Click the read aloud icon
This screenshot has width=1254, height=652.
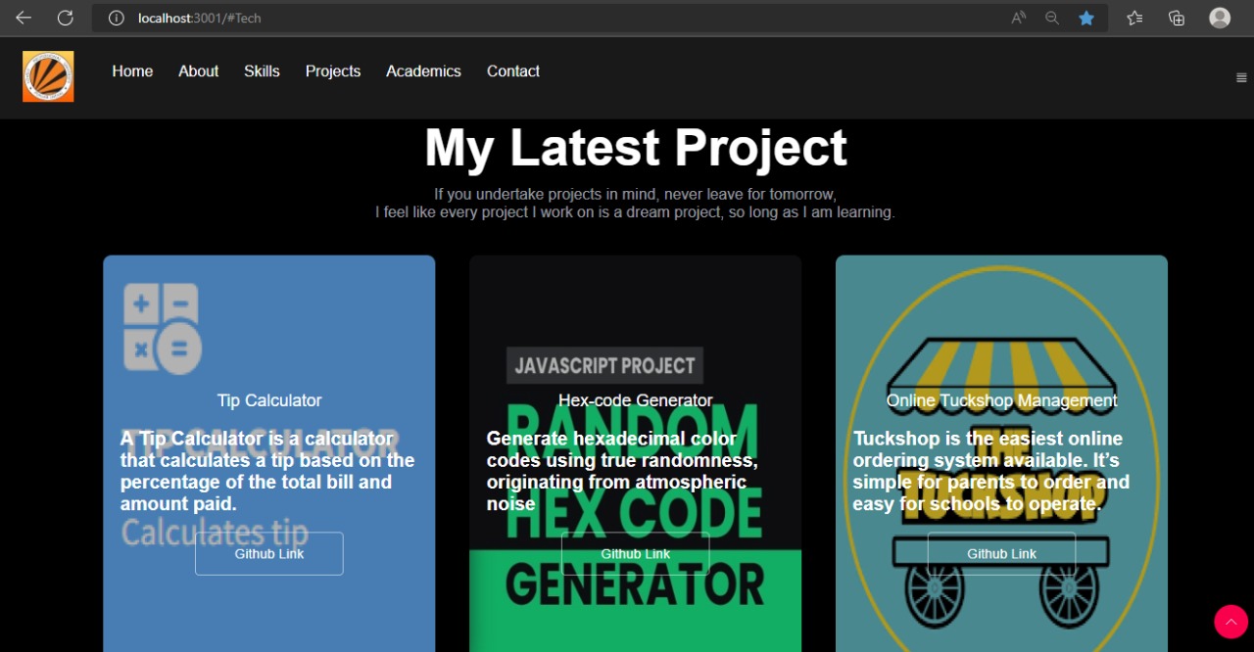click(1019, 18)
